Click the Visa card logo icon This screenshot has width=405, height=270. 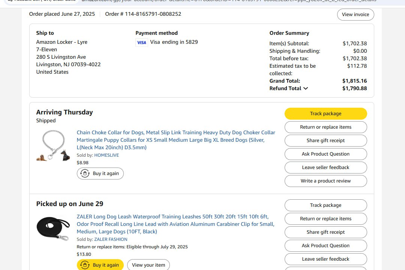click(141, 43)
